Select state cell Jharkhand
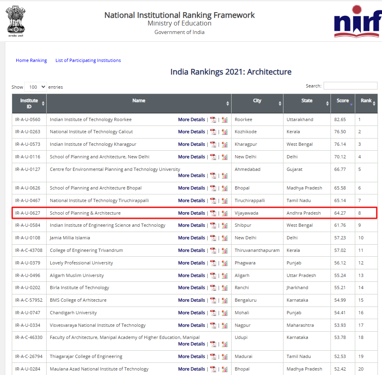 click(x=297, y=288)
